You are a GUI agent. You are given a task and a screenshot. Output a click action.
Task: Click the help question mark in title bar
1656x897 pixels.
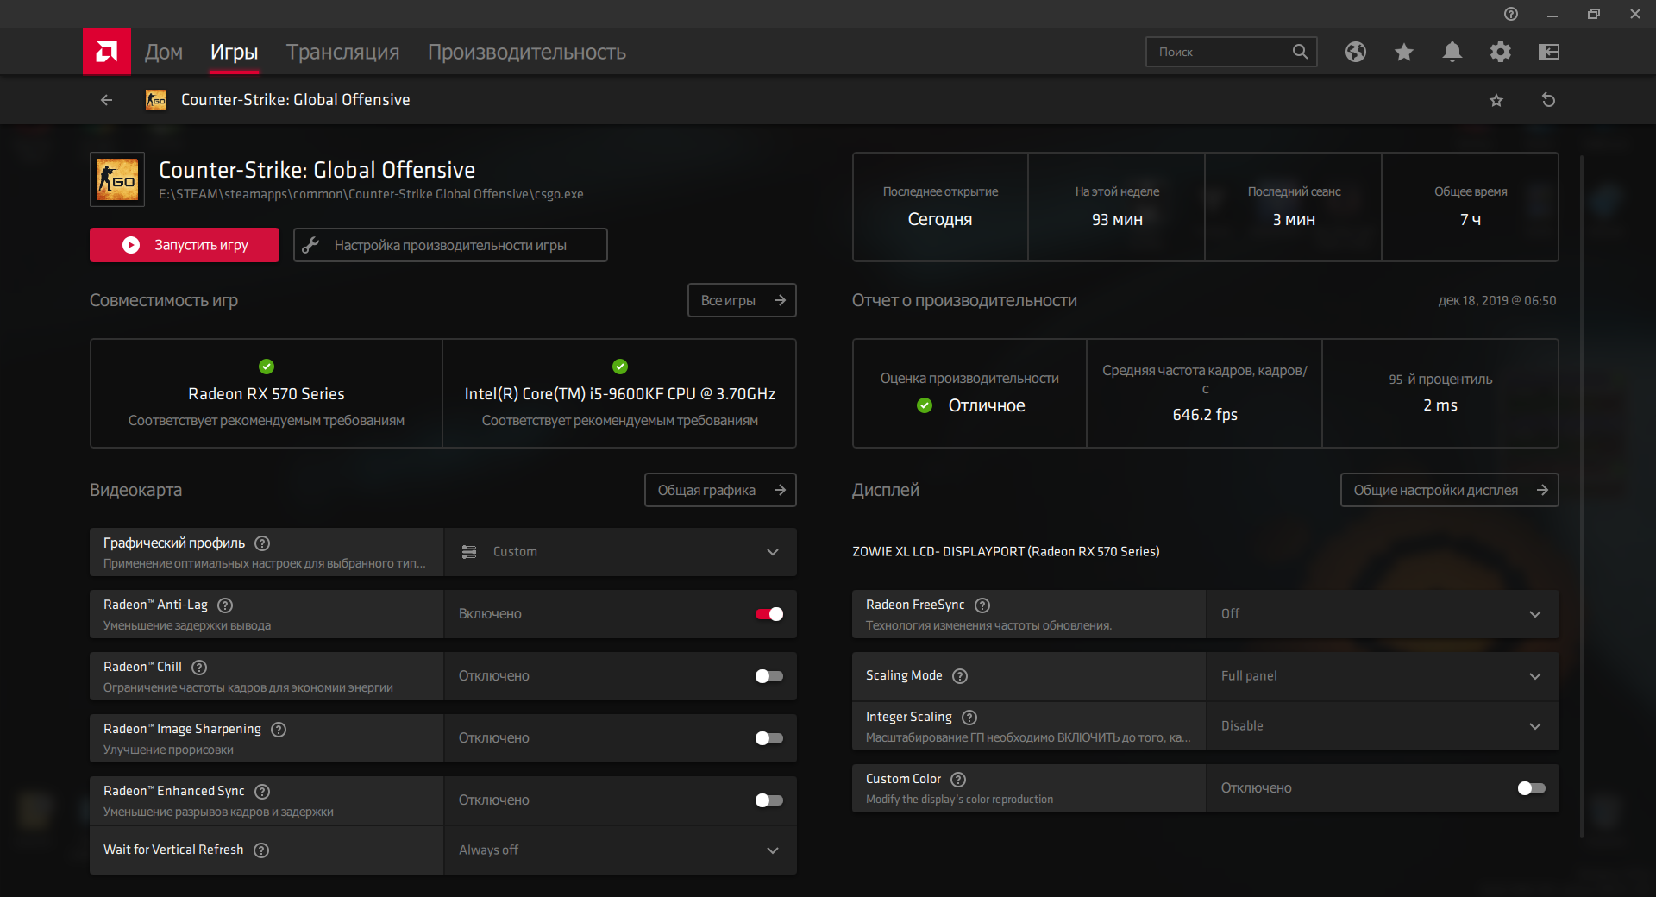point(1511,14)
